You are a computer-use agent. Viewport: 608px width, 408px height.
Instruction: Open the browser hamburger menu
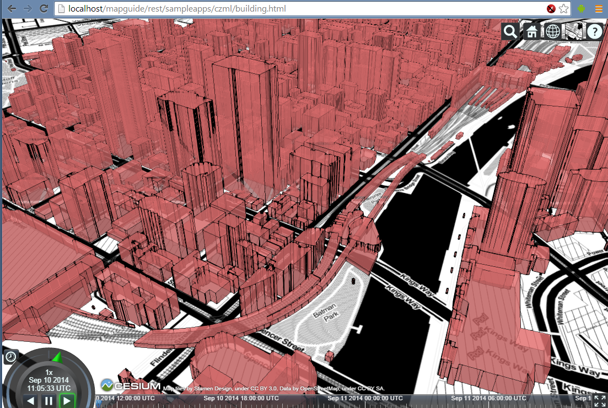(599, 8)
